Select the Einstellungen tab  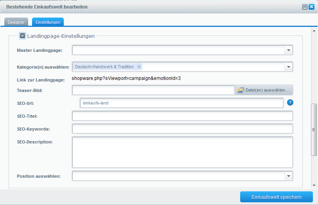pyautogui.click(x=48, y=22)
